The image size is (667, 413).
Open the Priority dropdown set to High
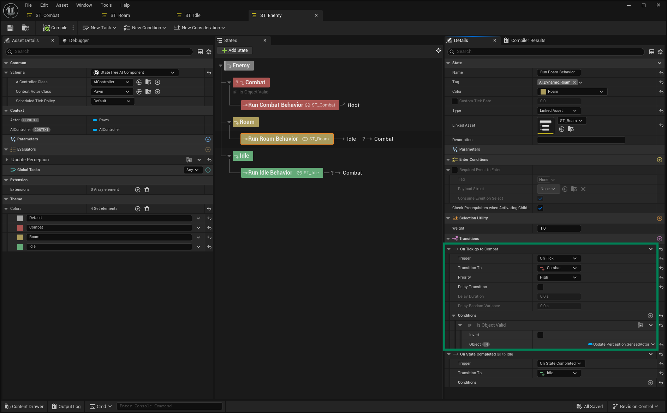558,278
